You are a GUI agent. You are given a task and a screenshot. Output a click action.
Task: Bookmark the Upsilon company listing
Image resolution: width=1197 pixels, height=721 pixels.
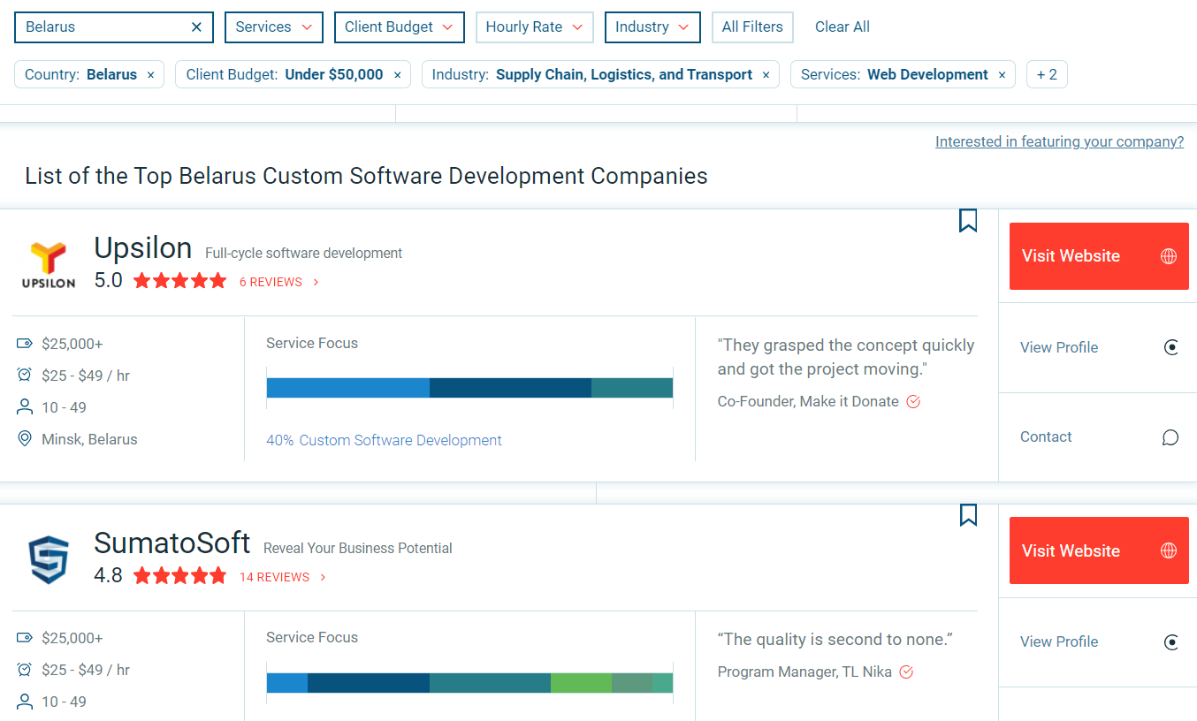point(968,221)
